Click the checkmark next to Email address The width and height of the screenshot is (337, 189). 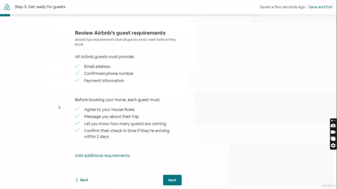(78, 66)
